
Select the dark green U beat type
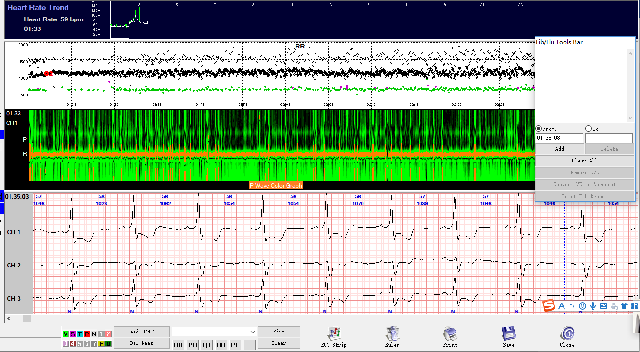coord(108,343)
